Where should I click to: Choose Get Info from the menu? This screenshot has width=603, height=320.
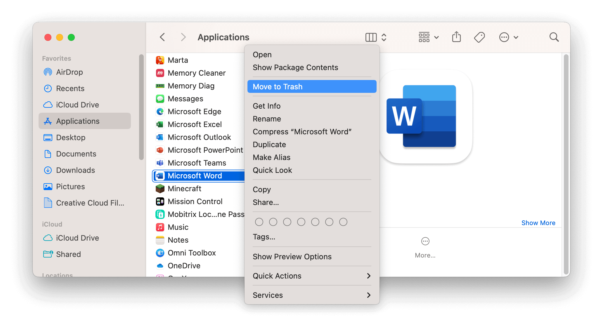pyautogui.click(x=312, y=106)
